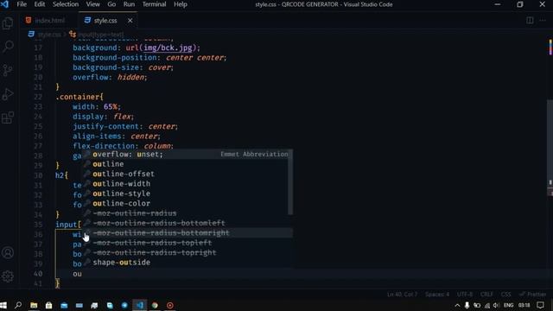
Task: Open the Manage gear icon
Action: click(8, 276)
